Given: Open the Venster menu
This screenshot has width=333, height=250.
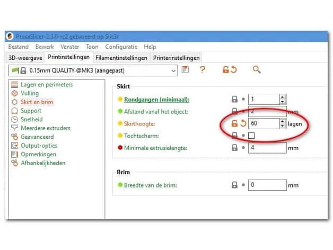Looking at the screenshot, I should 69,47.
